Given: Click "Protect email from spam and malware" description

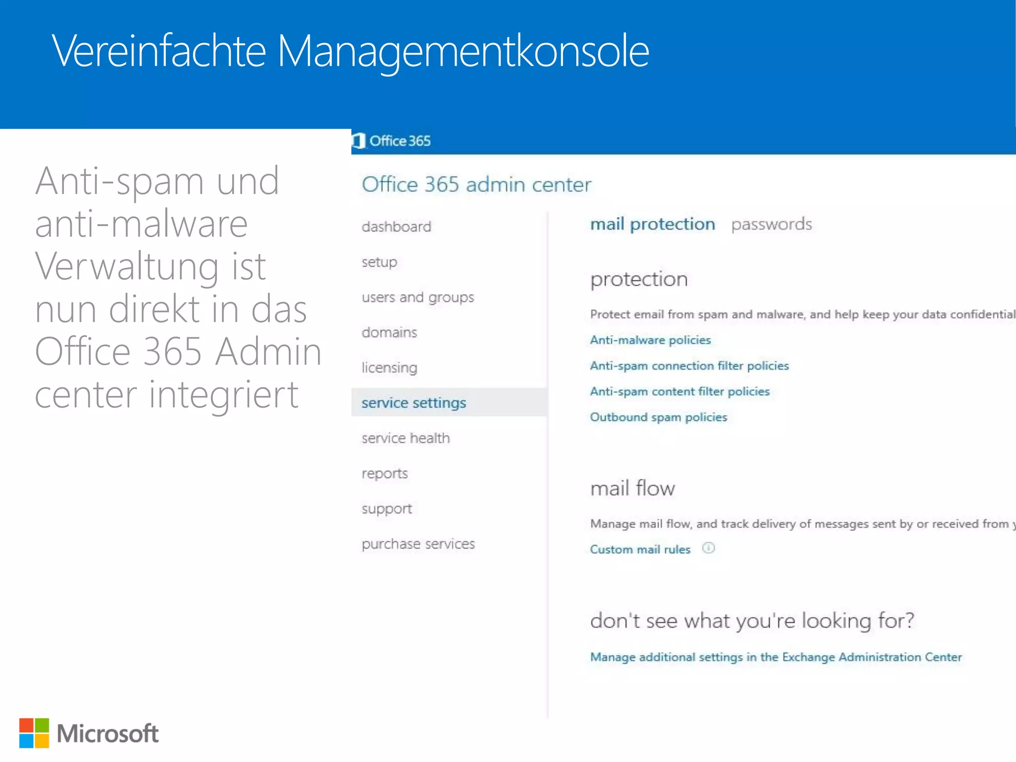Looking at the screenshot, I should click(803, 315).
